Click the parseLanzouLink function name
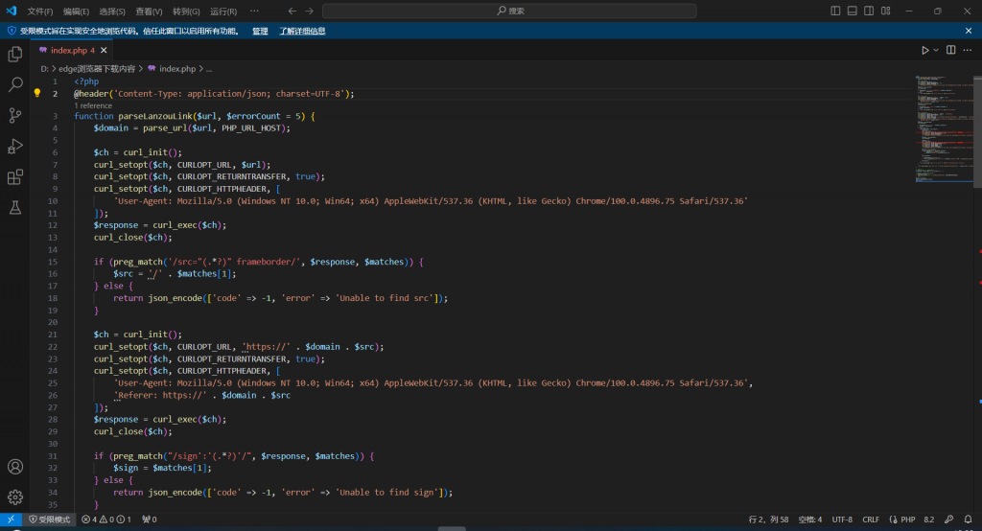 [x=154, y=116]
